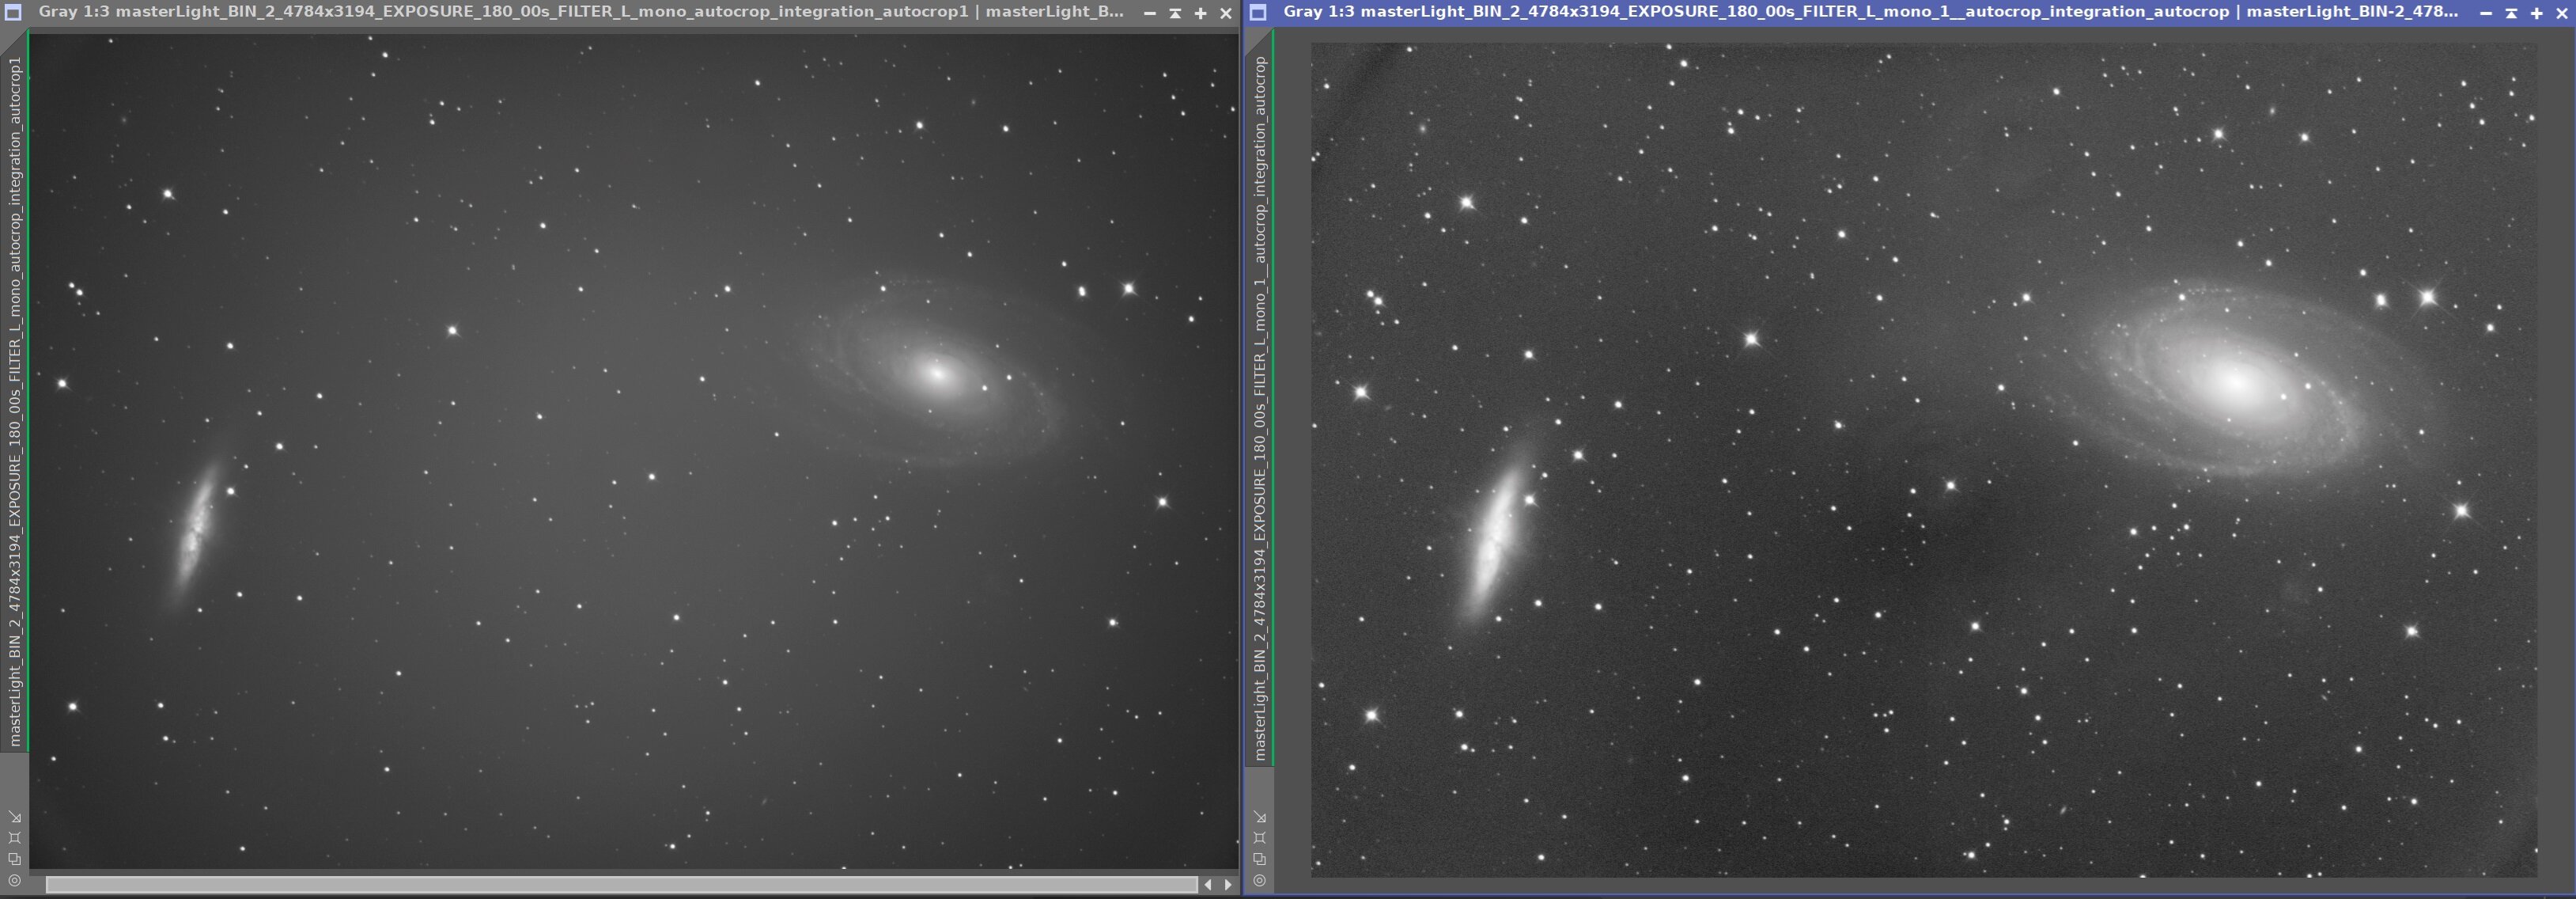
Task: Click the concentric-circles icon at the bottom of the right window
Action: point(1259,881)
